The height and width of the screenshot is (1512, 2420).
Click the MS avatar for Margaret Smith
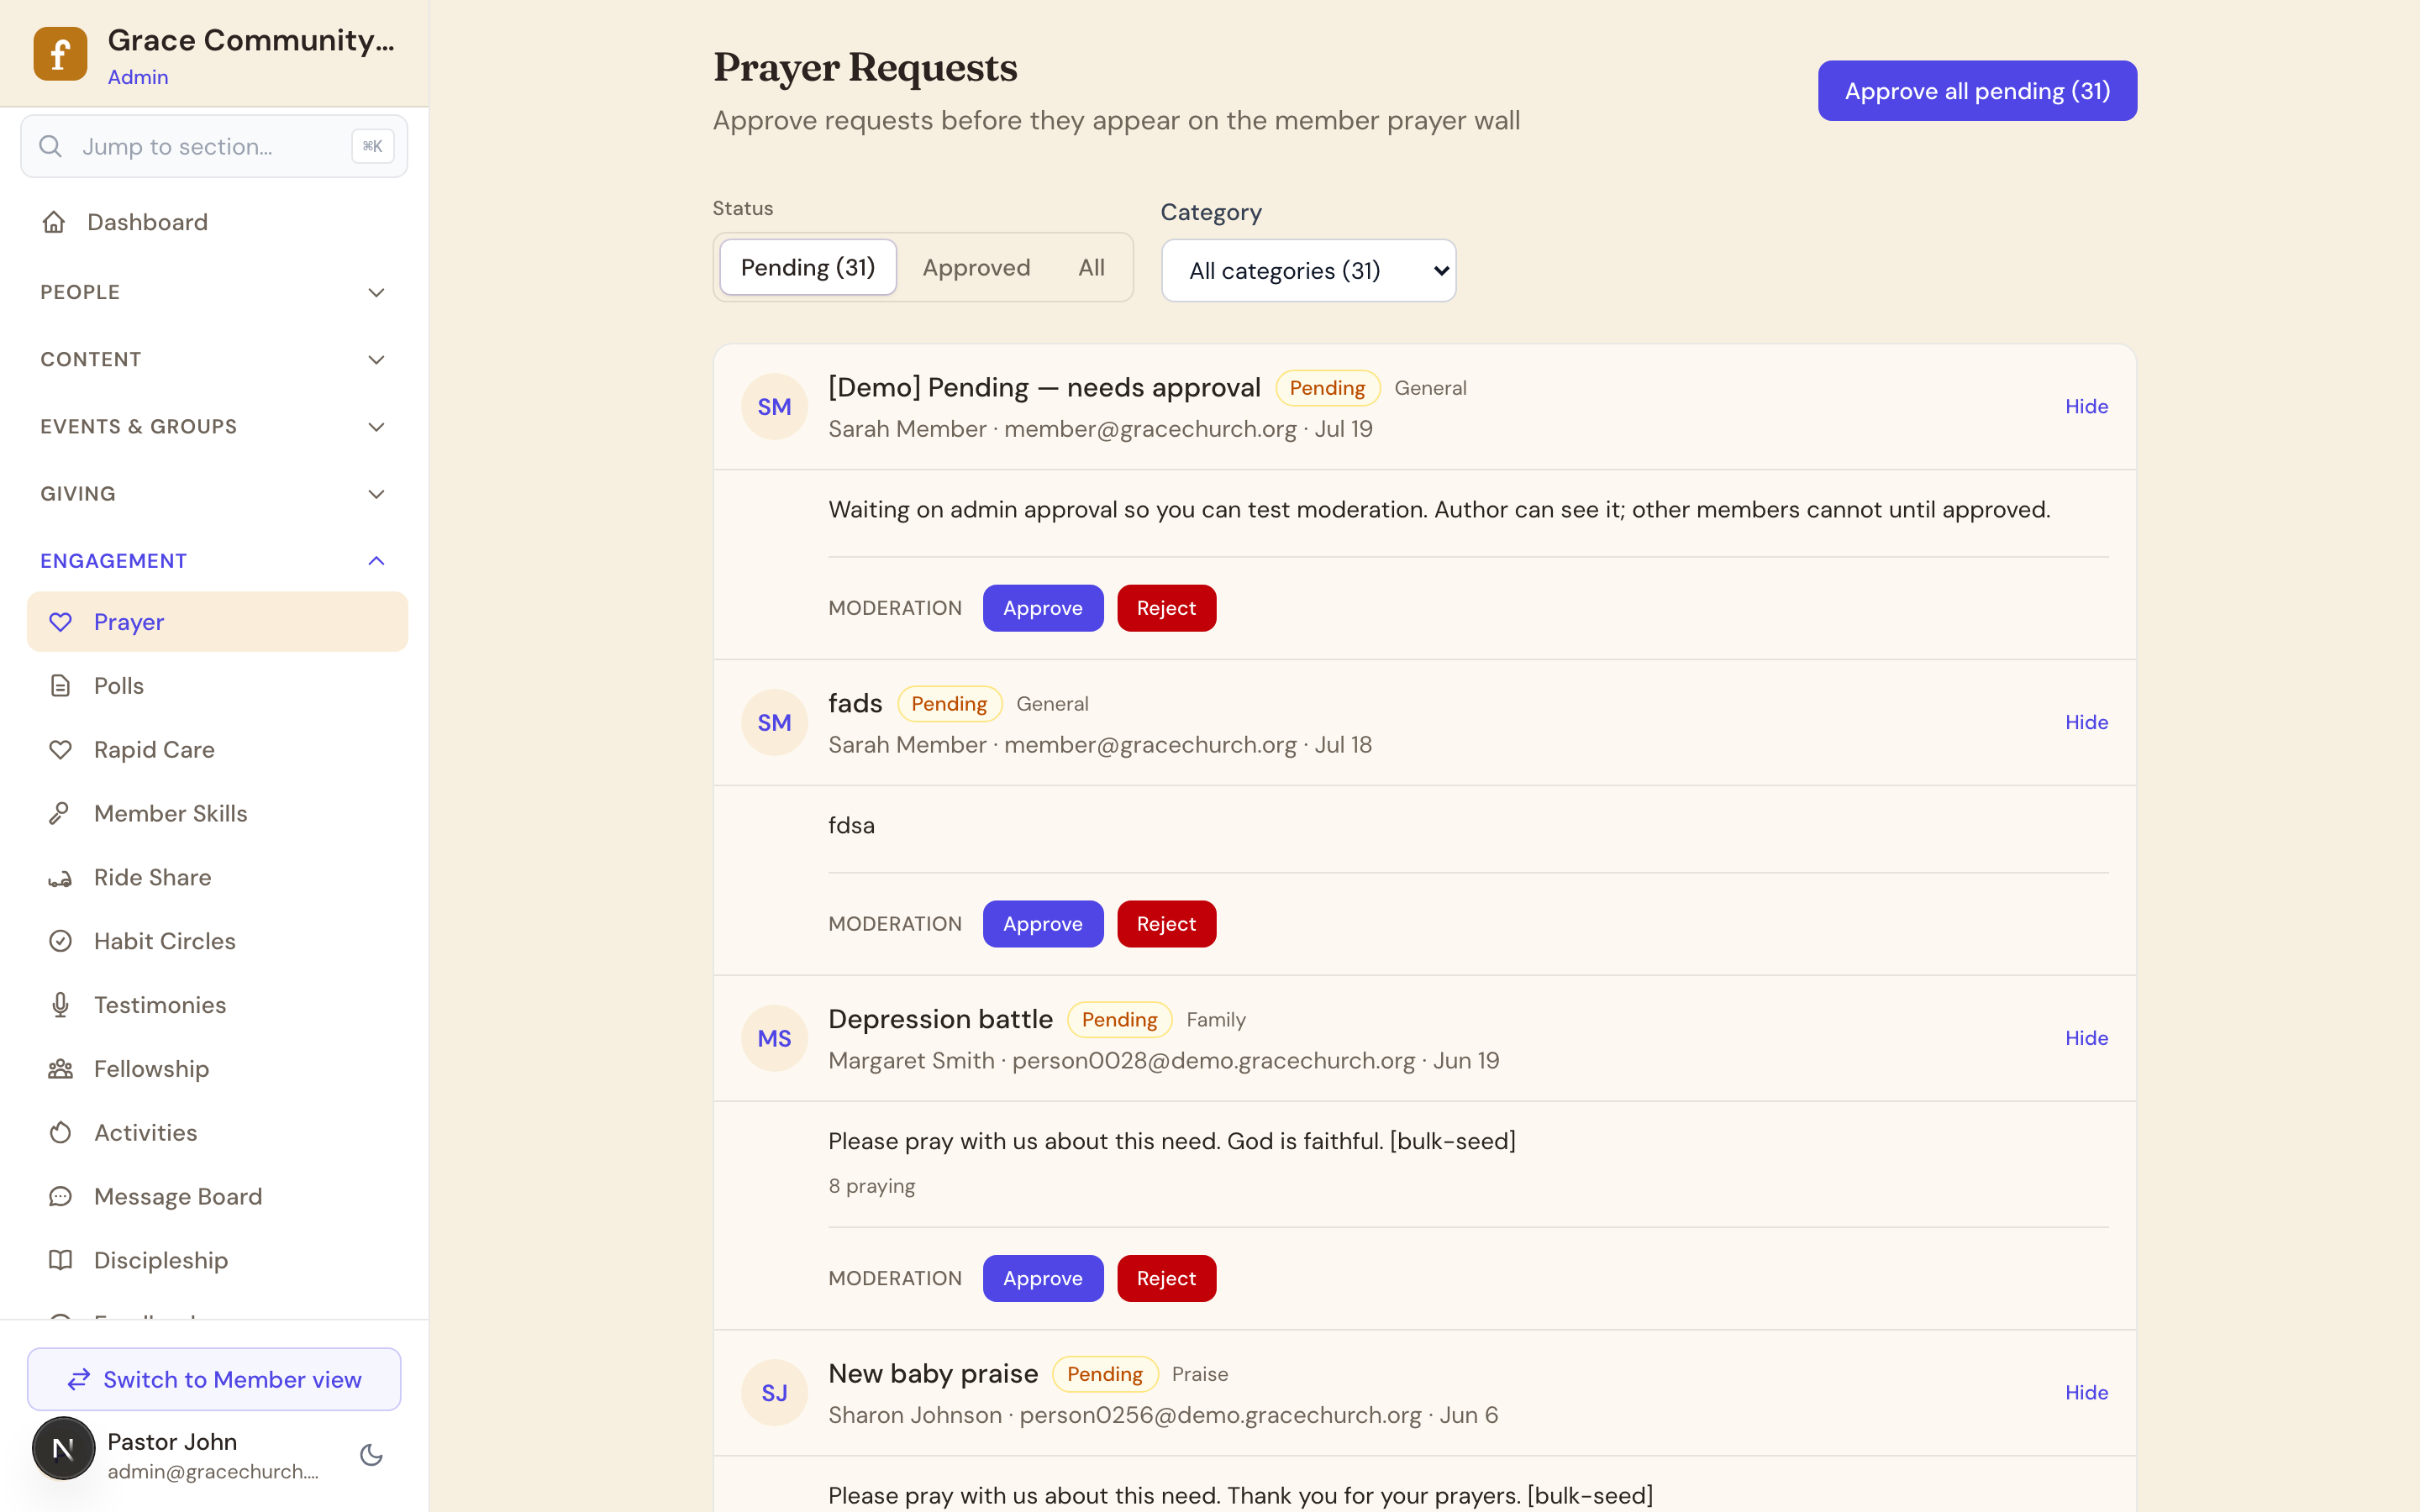[x=774, y=1039]
